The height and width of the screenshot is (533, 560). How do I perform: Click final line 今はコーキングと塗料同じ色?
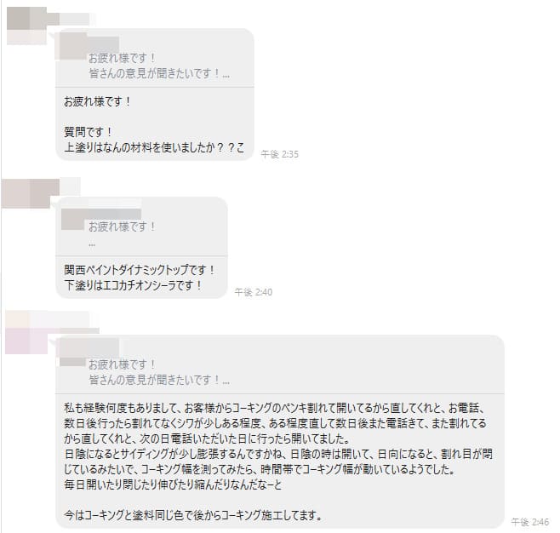pyautogui.click(x=193, y=515)
